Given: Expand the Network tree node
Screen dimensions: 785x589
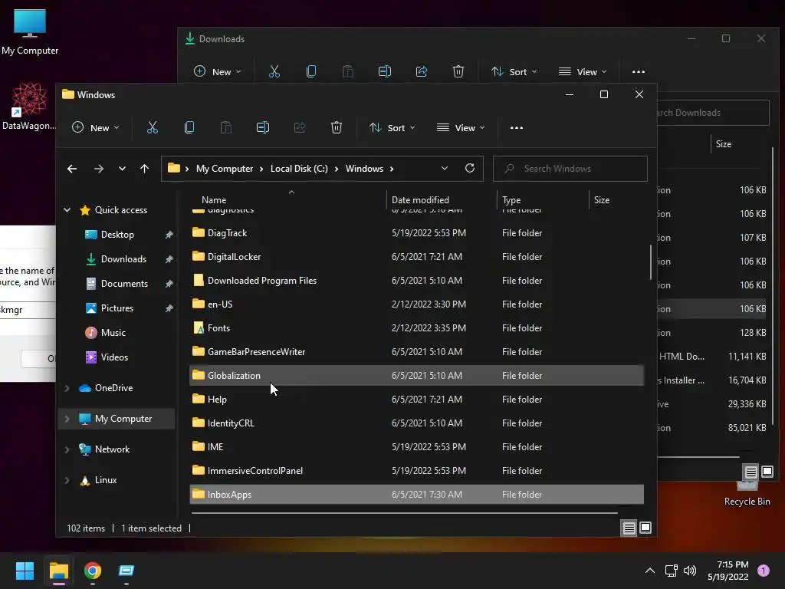Looking at the screenshot, I should click(67, 449).
